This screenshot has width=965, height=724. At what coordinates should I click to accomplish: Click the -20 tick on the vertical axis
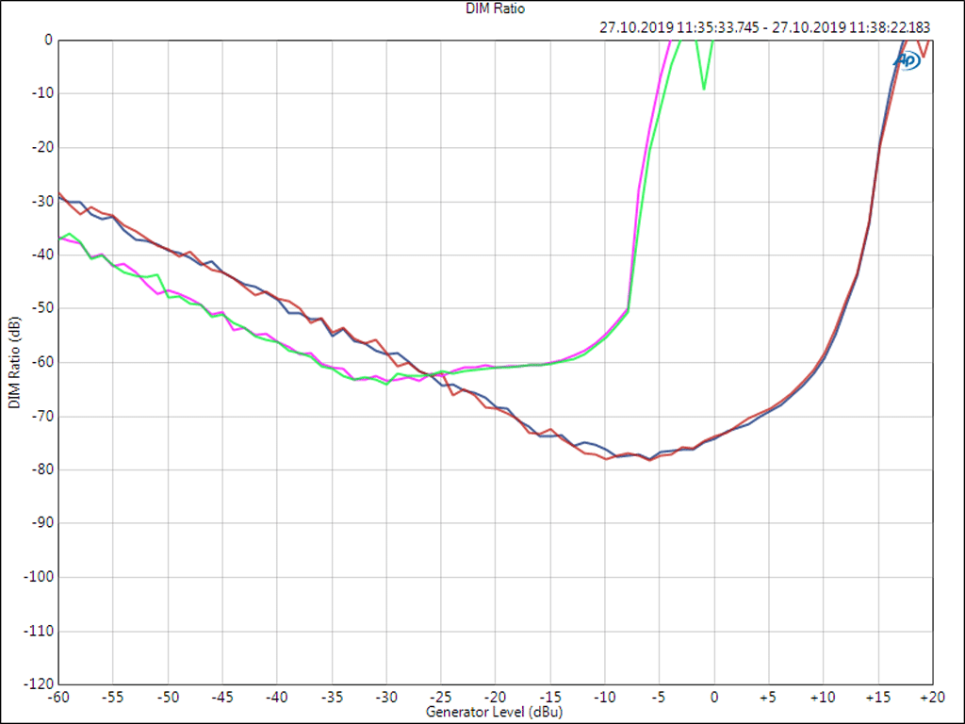41,147
